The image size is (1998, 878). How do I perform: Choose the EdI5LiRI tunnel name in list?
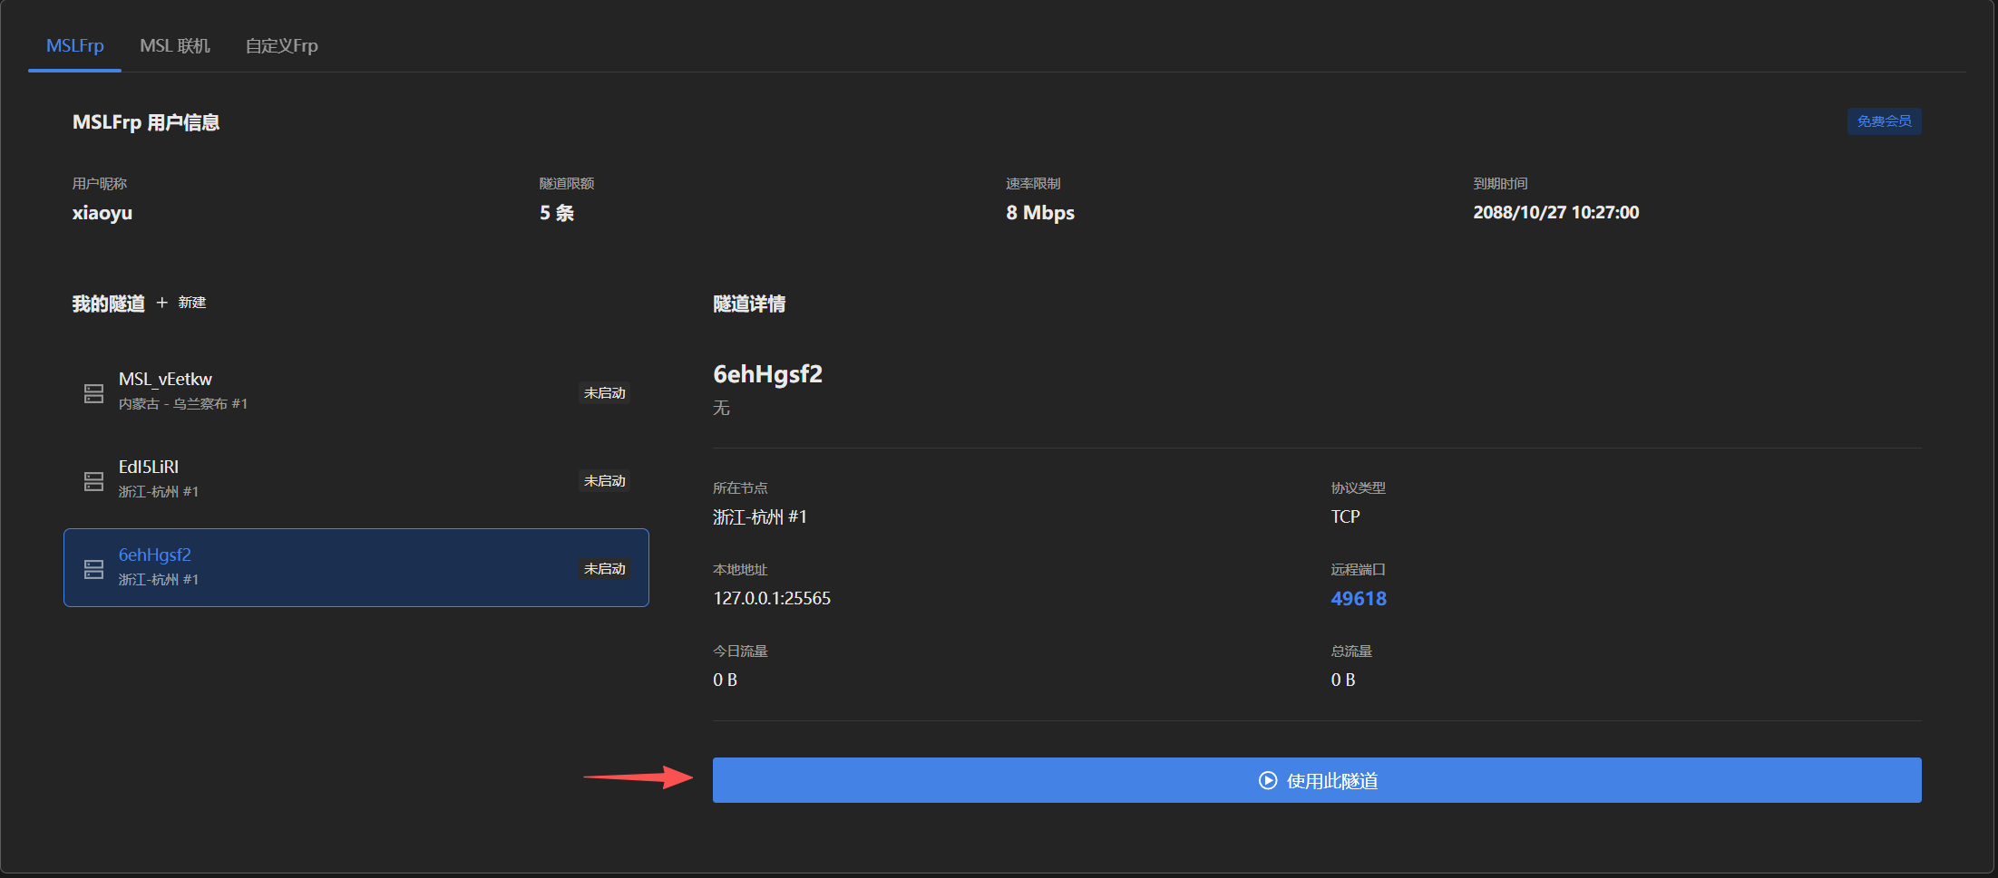pyautogui.click(x=149, y=467)
